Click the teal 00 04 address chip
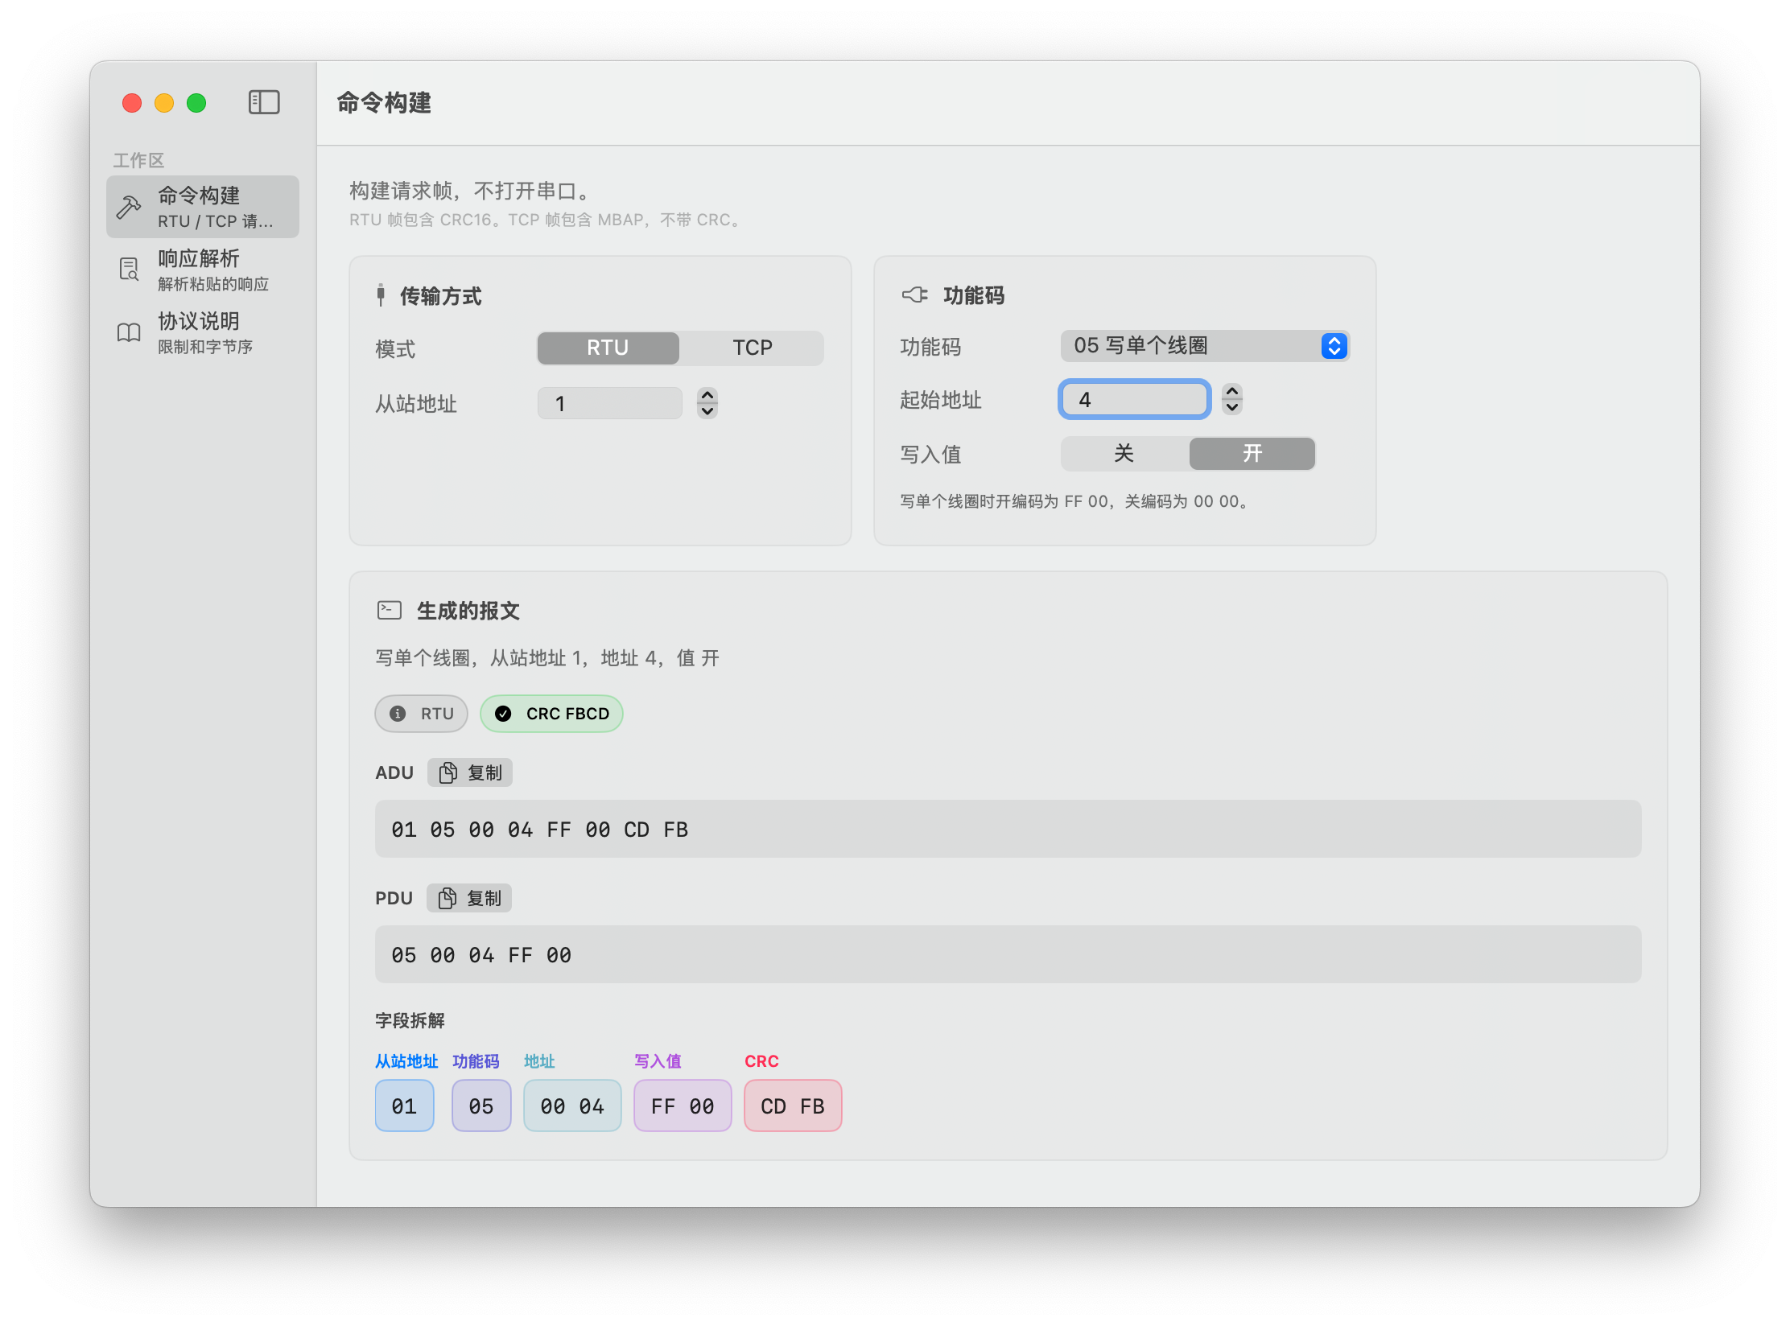1790x1326 pixels. [x=572, y=1106]
